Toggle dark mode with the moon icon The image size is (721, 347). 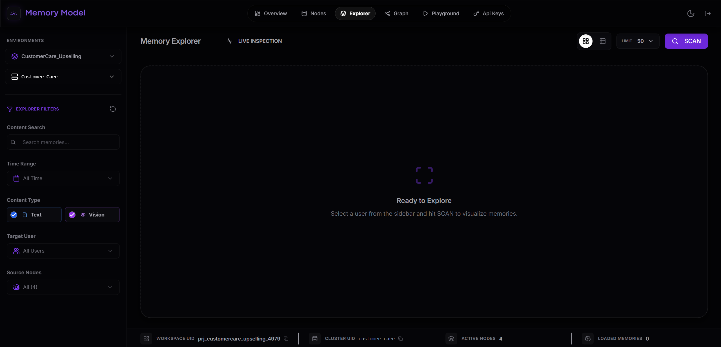[x=691, y=13]
